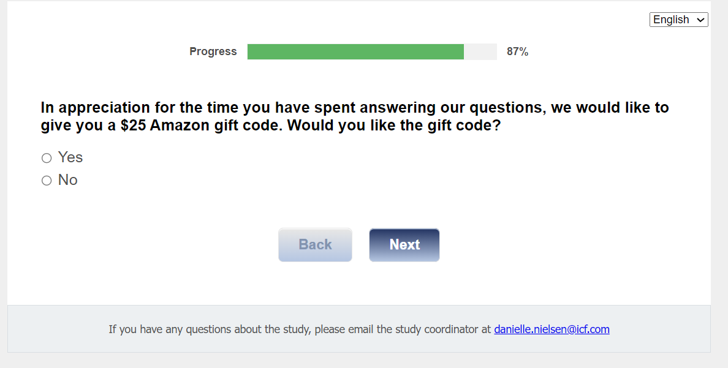Click the "87%" progress percentage
The image size is (728, 368).
pyautogui.click(x=517, y=52)
